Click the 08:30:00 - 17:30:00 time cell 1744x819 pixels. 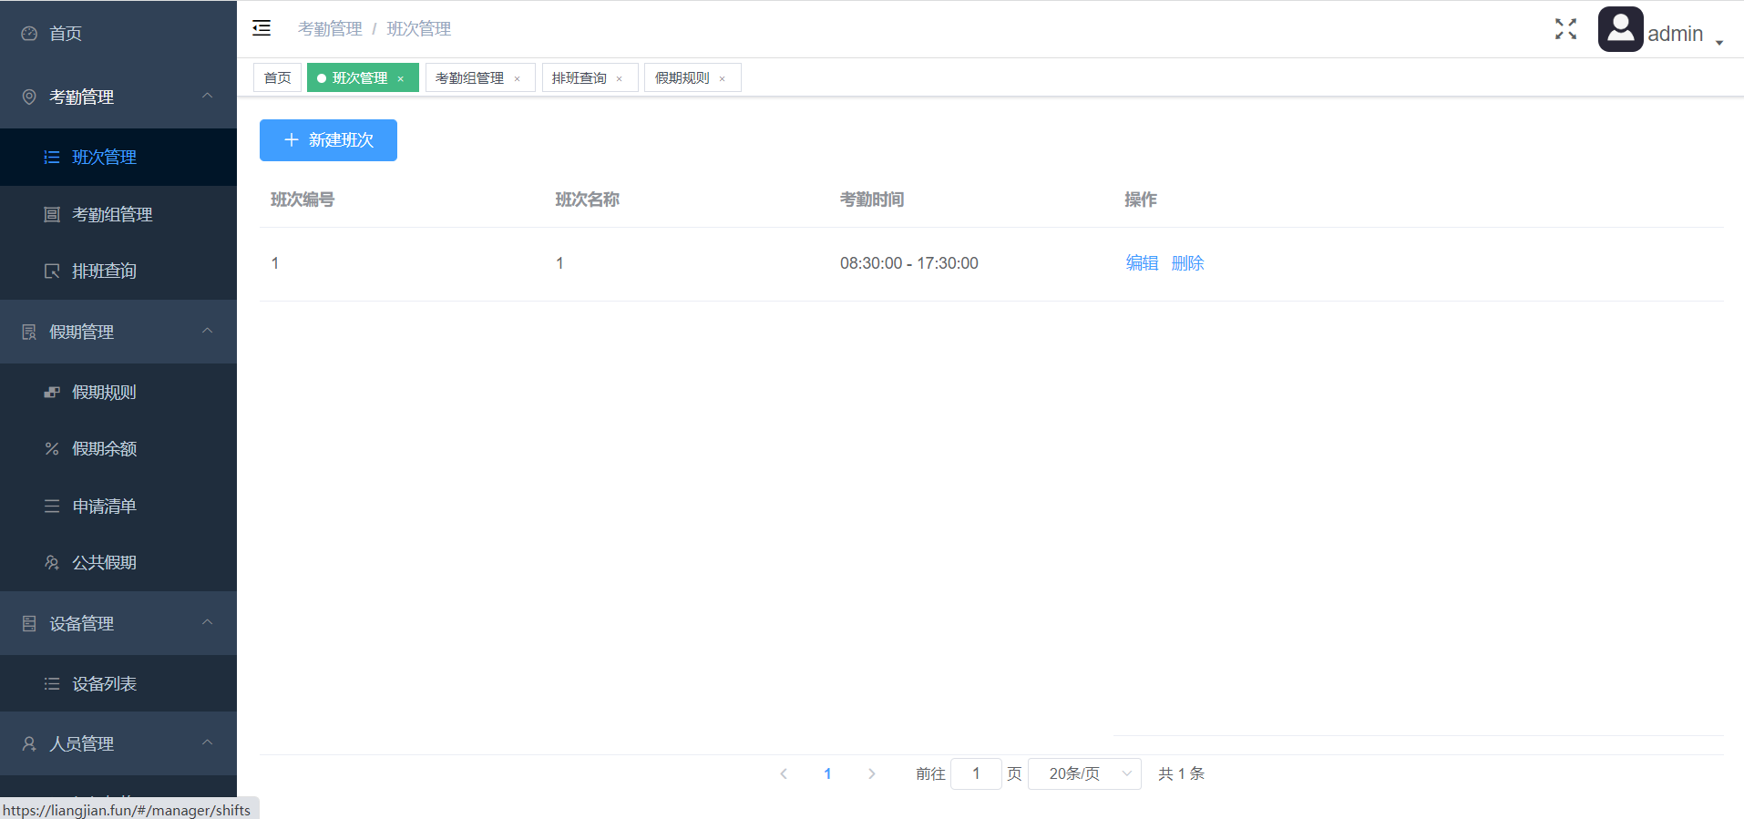909,263
